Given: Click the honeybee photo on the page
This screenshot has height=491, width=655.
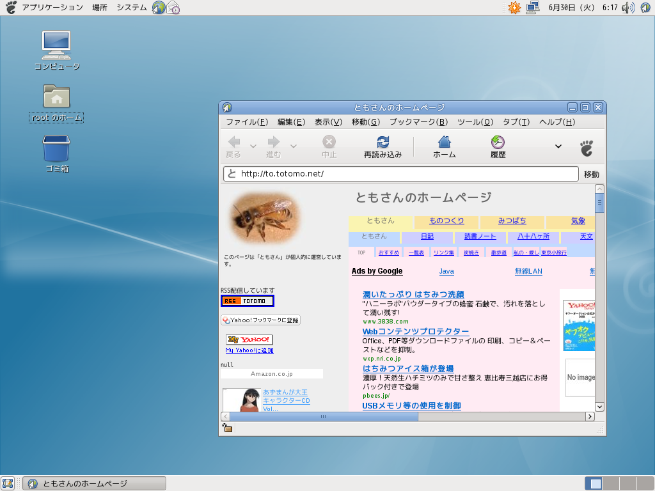Looking at the screenshot, I should click(265, 217).
